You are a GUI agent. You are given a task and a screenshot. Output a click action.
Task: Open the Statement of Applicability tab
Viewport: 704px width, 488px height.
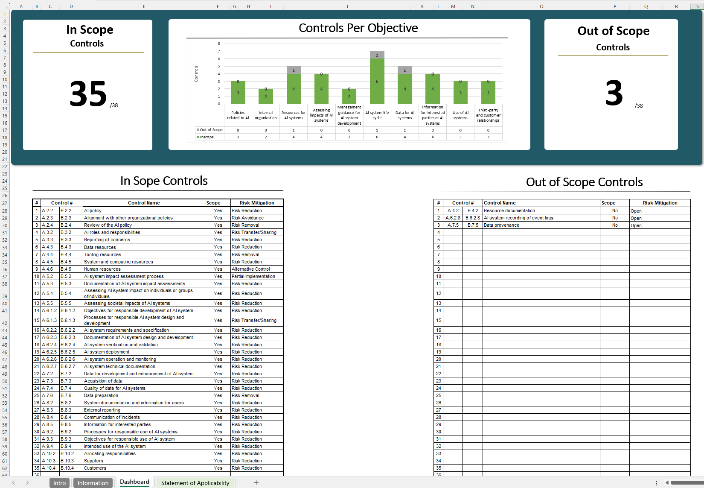click(195, 483)
